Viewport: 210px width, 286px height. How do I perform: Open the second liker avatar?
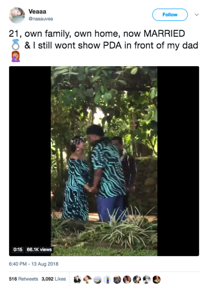point(87,279)
